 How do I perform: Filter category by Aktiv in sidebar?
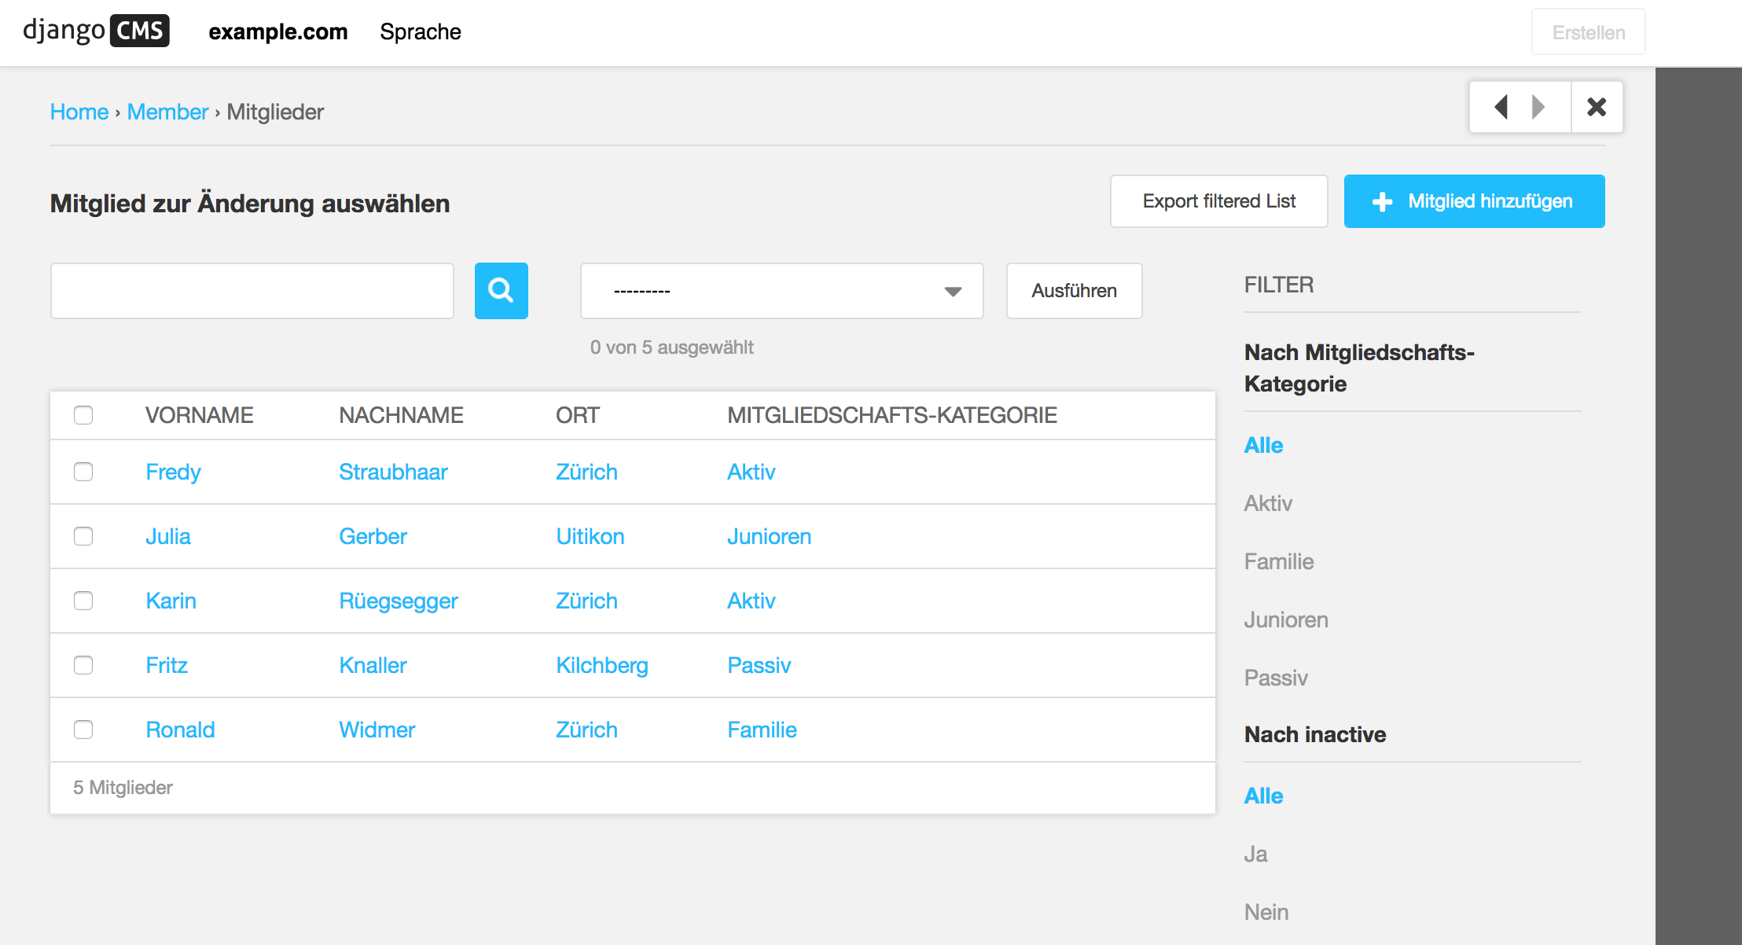[x=1268, y=503]
